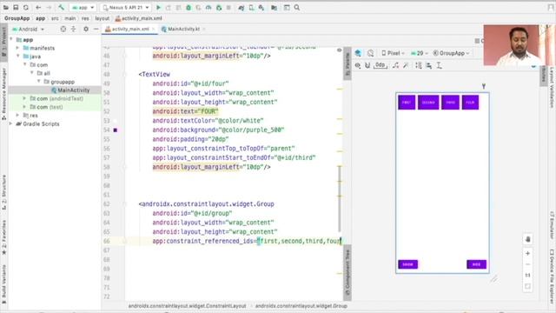Click the Make Project hammer icon
The height and width of the screenshot is (313, 556).
62,8
